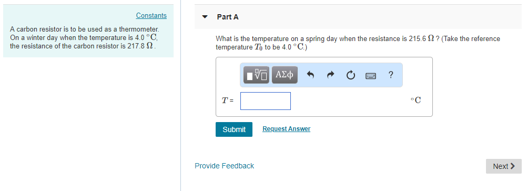Open the Constants link
This screenshot has height=191, width=527.
pyautogui.click(x=151, y=15)
